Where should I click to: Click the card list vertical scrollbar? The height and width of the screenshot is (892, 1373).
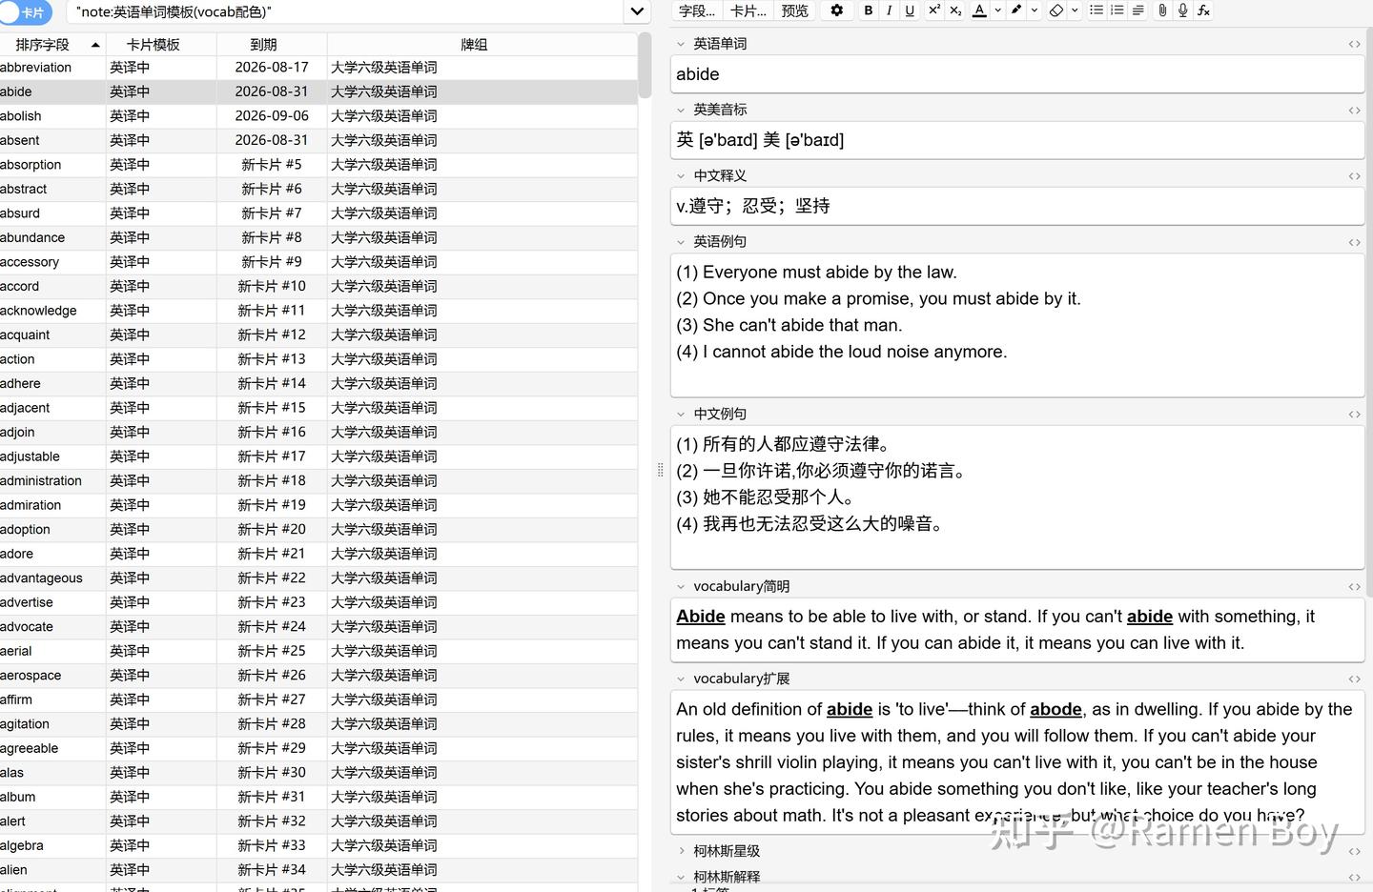[646, 65]
